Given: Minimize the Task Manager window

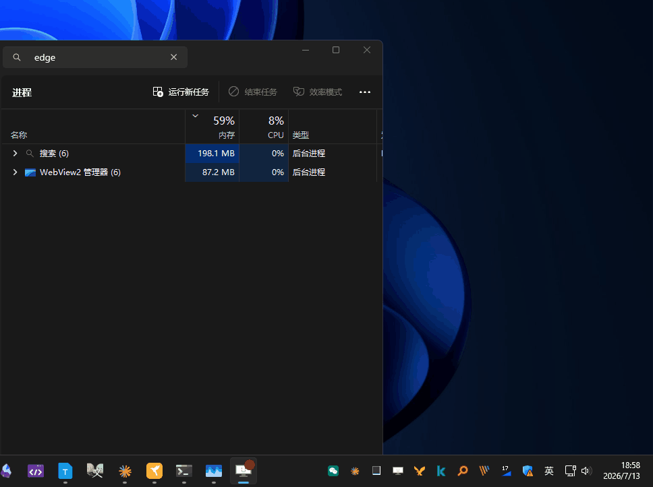Looking at the screenshot, I should pyautogui.click(x=306, y=50).
